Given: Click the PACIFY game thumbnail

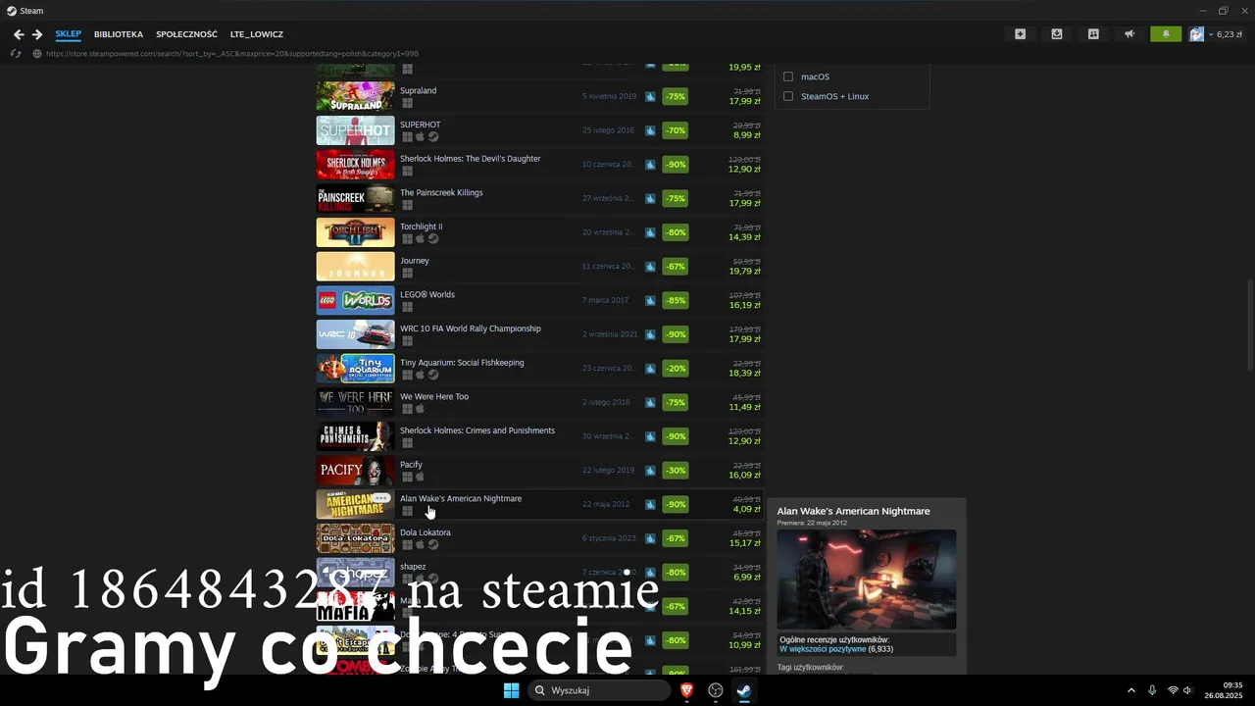Looking at the screenshot, I should (x=355, y=471).
